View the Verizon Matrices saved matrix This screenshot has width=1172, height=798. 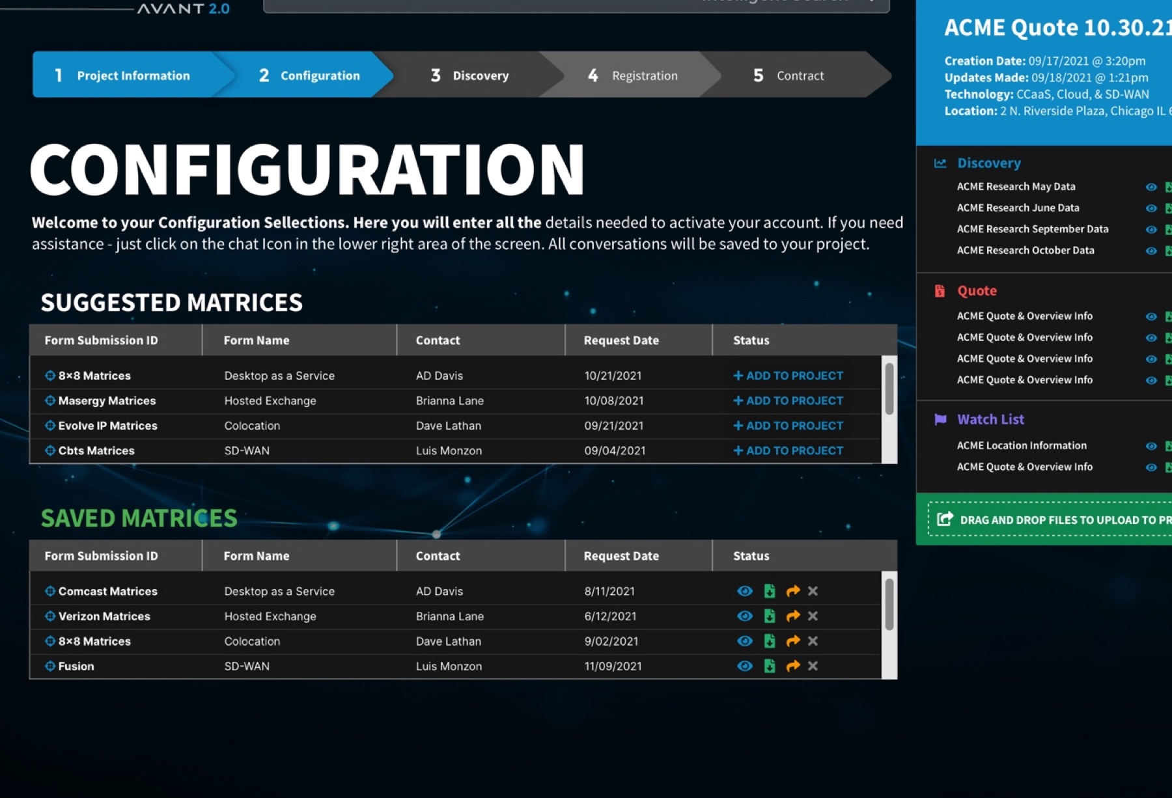tap(744, 616)
